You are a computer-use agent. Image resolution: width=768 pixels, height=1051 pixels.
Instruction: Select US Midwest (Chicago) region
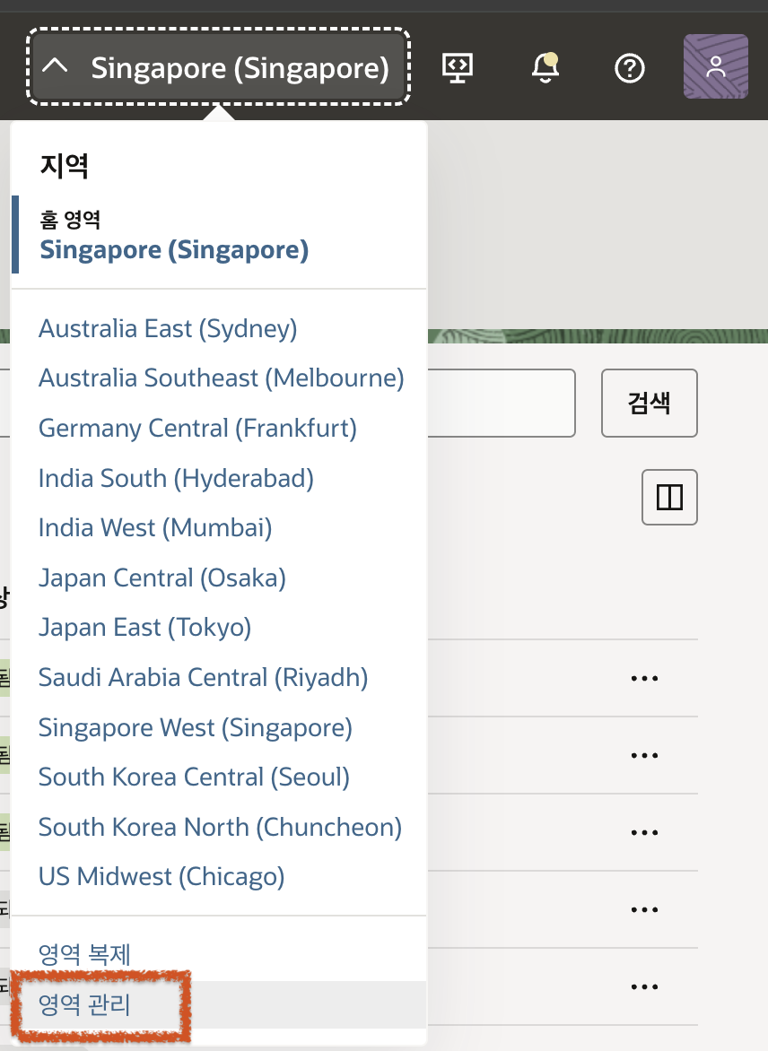(x=161, y=875)
